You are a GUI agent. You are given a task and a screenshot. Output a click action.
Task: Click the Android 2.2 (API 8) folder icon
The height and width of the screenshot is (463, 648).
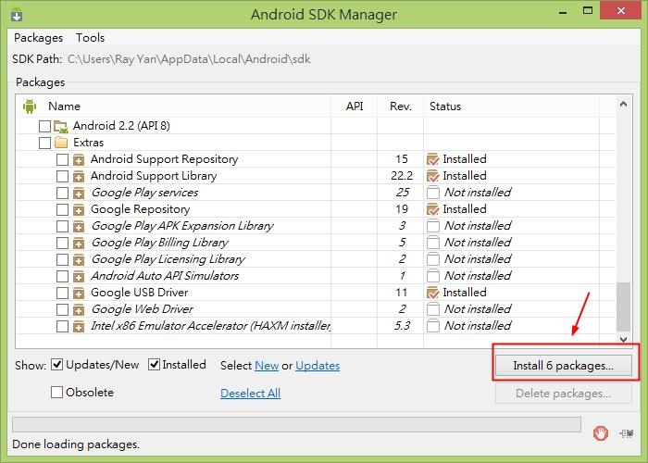(x=61, y=126)
